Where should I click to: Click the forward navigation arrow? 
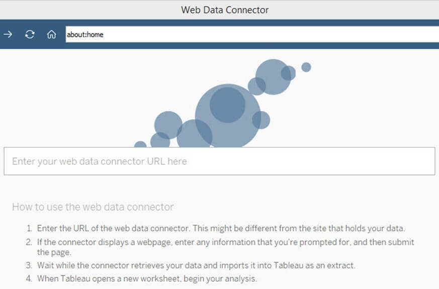8,35
